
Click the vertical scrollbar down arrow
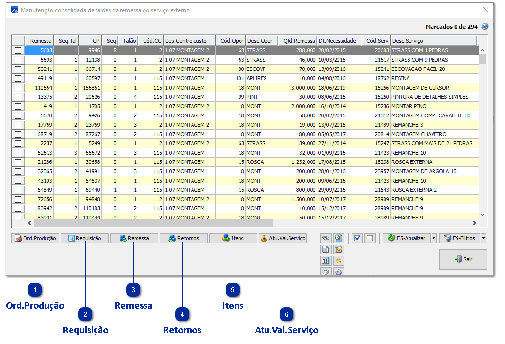[482, 214]
